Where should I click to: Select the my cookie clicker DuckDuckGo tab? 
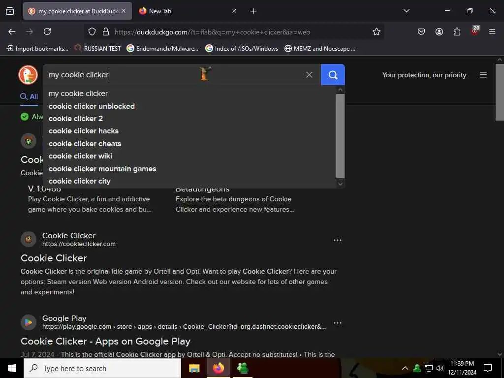[x=78, y=11]
